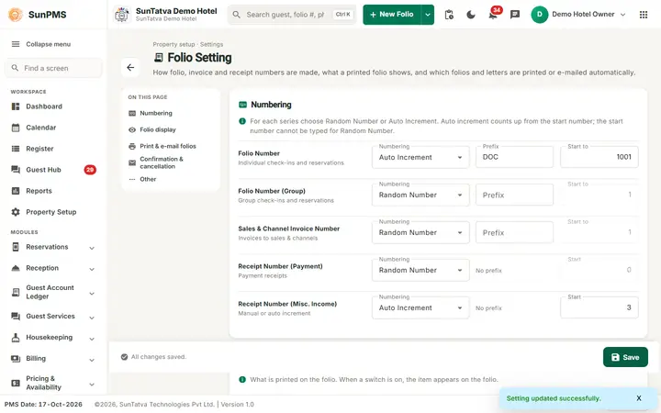The height and width of the screenshot is (413, 661).
Task: Focus the search guest, folio field
Action: pyautogui.click(x=292, y=15)
